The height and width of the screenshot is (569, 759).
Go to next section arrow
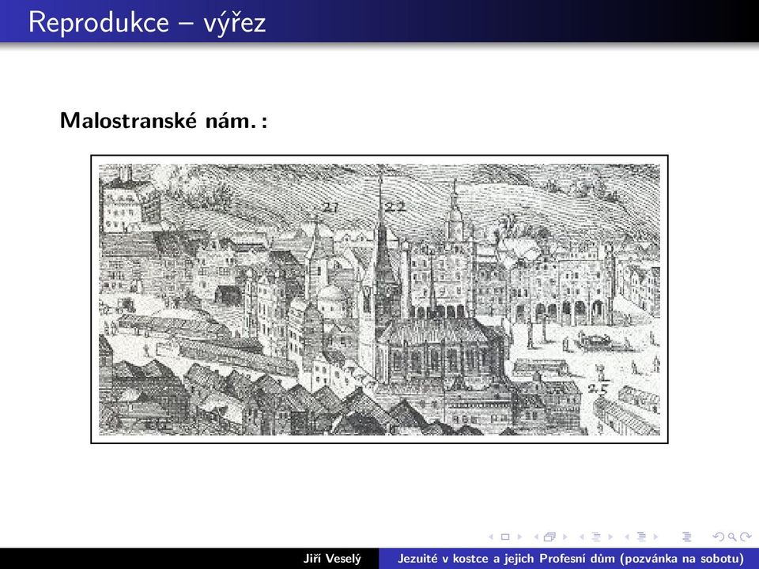(x=656, y=537)
